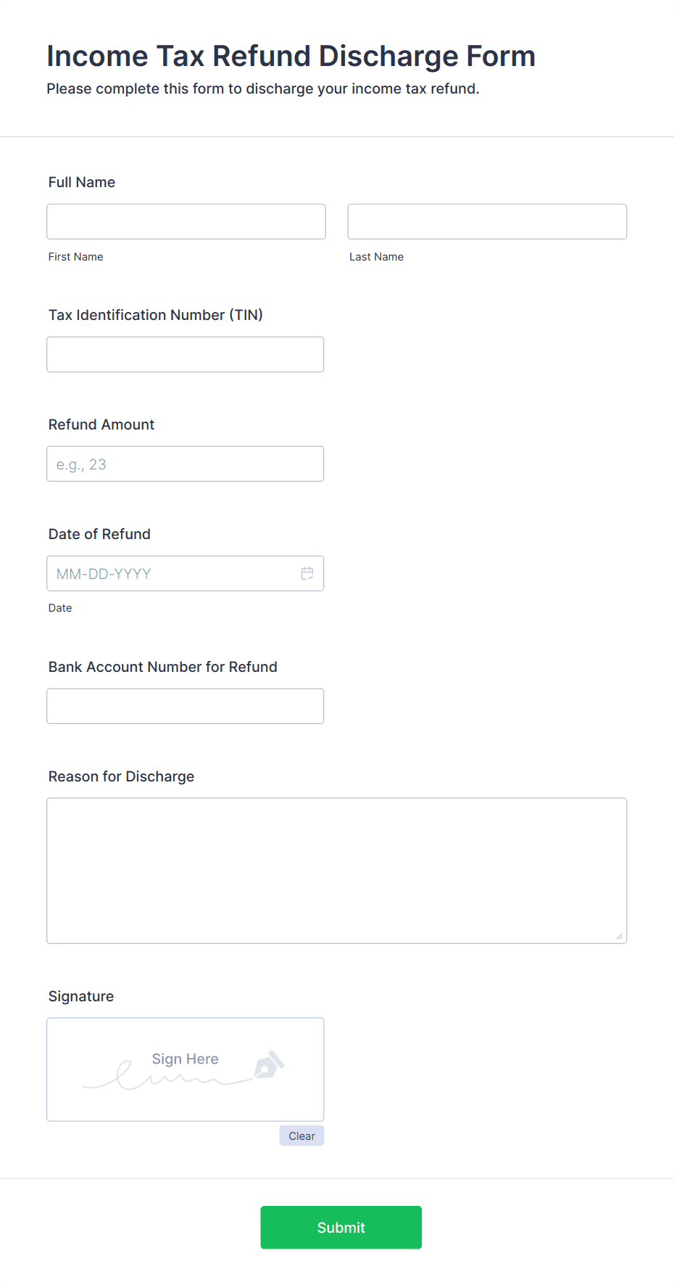
Task: Click the pen icon in signature box
Action: pyautogui.click(x=269, y=1064)
